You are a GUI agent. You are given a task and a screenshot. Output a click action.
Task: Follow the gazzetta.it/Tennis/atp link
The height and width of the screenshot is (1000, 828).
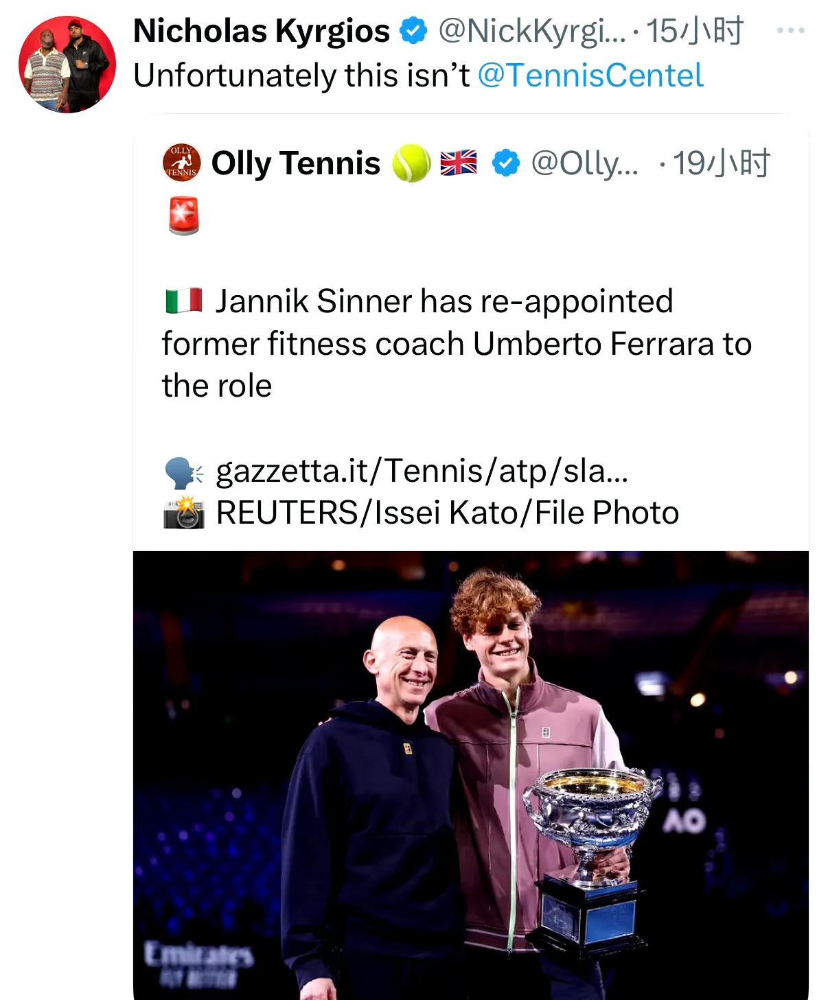[422, 471]
